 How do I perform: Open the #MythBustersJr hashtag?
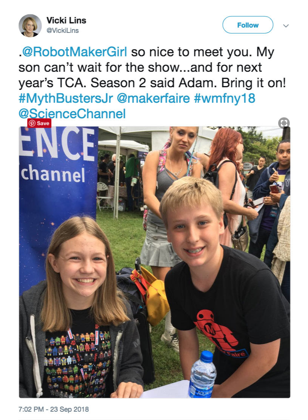click(x=66, y=98)
